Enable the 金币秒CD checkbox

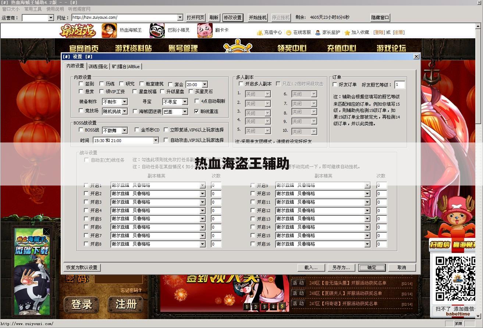point(137,130)
